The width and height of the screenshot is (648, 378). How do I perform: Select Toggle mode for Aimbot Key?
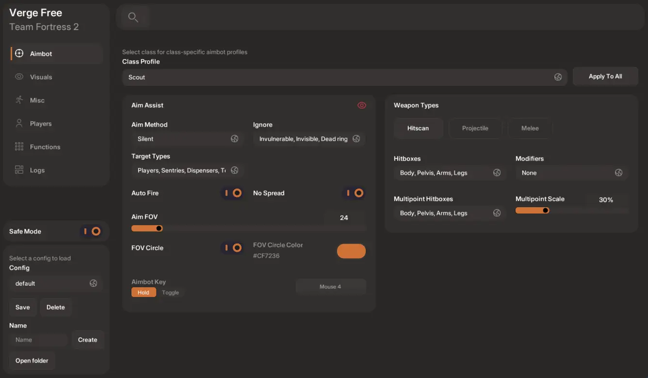click(x=170, y=293)
